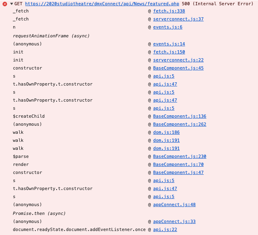258x235 pixels.
Task: Open the BaseComponent.js:45 source link
Action: coord(178,68)
